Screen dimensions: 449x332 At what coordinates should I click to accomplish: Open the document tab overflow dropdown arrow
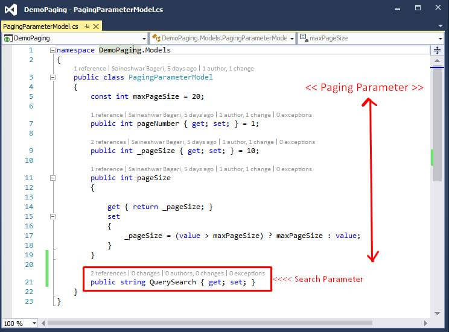coord(441,26)
